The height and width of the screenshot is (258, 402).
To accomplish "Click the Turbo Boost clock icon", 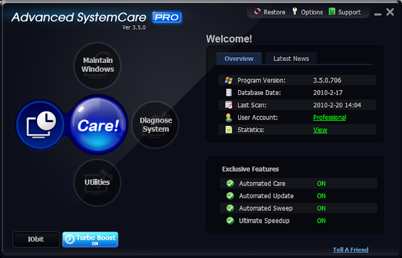I will [x=70, y=239].
